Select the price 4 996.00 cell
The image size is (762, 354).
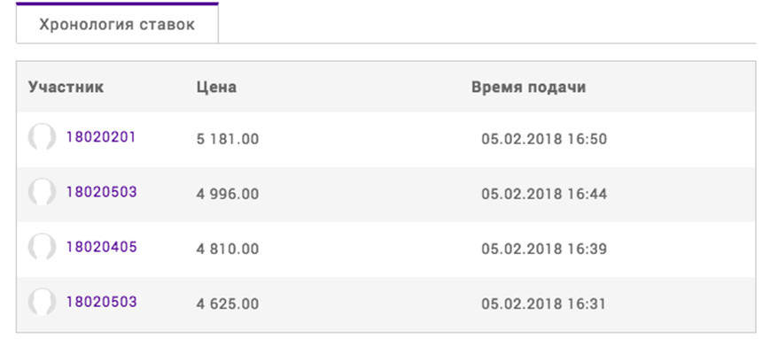(x=228, y=194)
